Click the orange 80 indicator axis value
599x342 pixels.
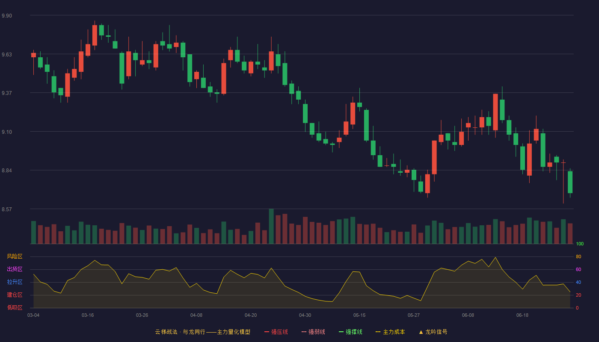point(578,257)
